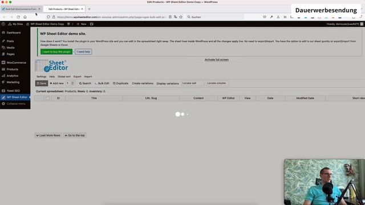Click the user avatar next to Howdy
365x205 pixels.
[x=362, y=24]
